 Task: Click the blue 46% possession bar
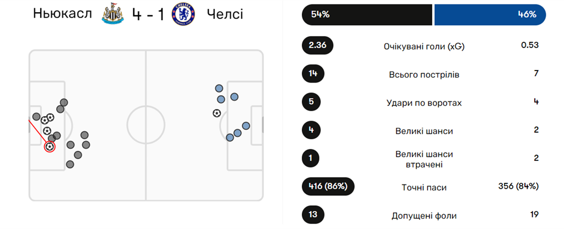[490, 15]
